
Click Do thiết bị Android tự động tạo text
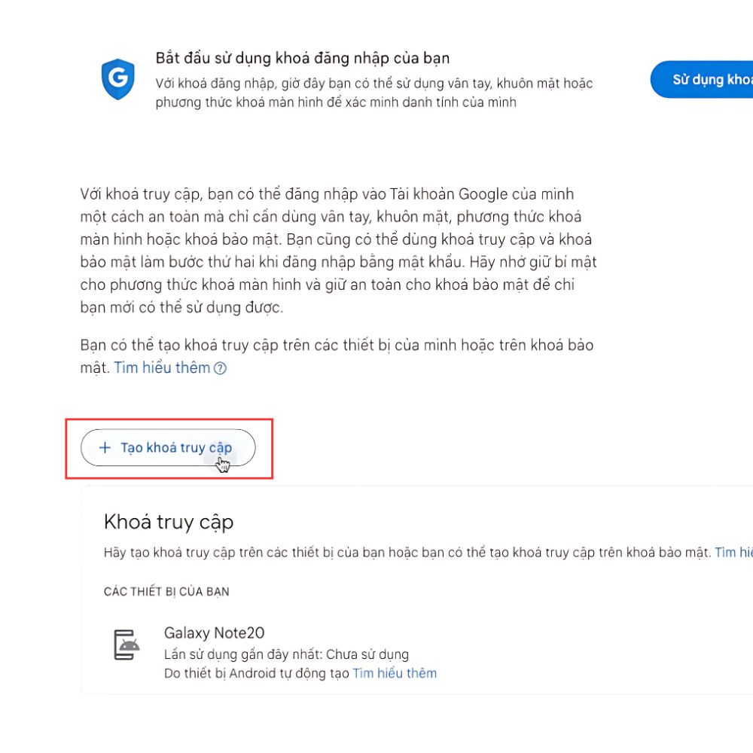(257, 673)
